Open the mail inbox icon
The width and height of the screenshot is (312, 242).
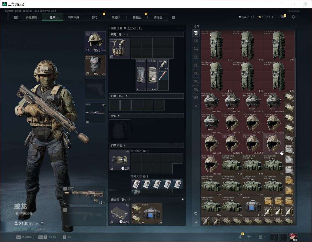pyautogui.click(x=283, y=17)
